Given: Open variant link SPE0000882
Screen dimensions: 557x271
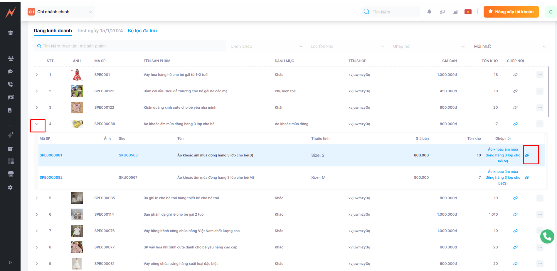Looking at the screenshot, I should [51, 178].
